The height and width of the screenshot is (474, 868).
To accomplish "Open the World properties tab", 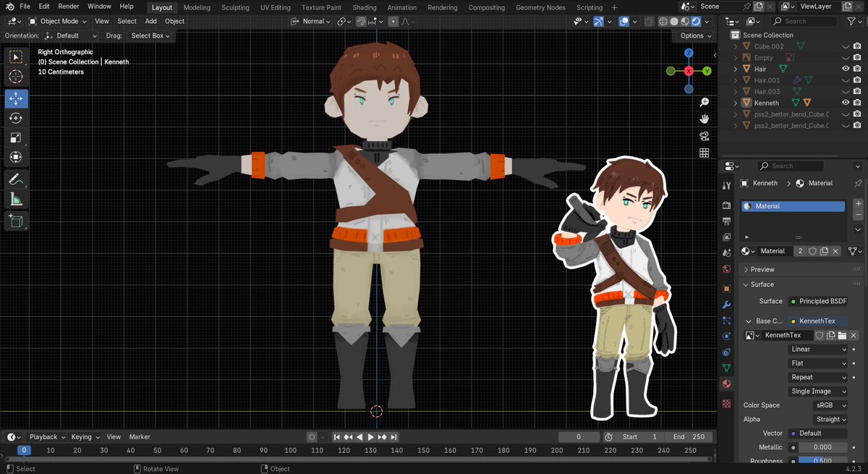I will [727, 268].
